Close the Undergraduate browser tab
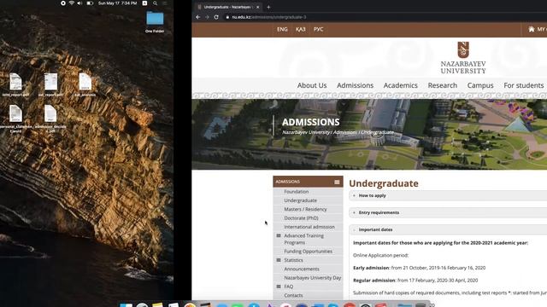 (258, 7)
